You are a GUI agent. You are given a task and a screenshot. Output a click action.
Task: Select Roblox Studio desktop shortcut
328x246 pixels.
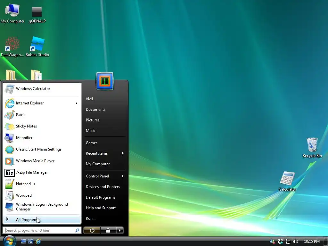[37, 47]
